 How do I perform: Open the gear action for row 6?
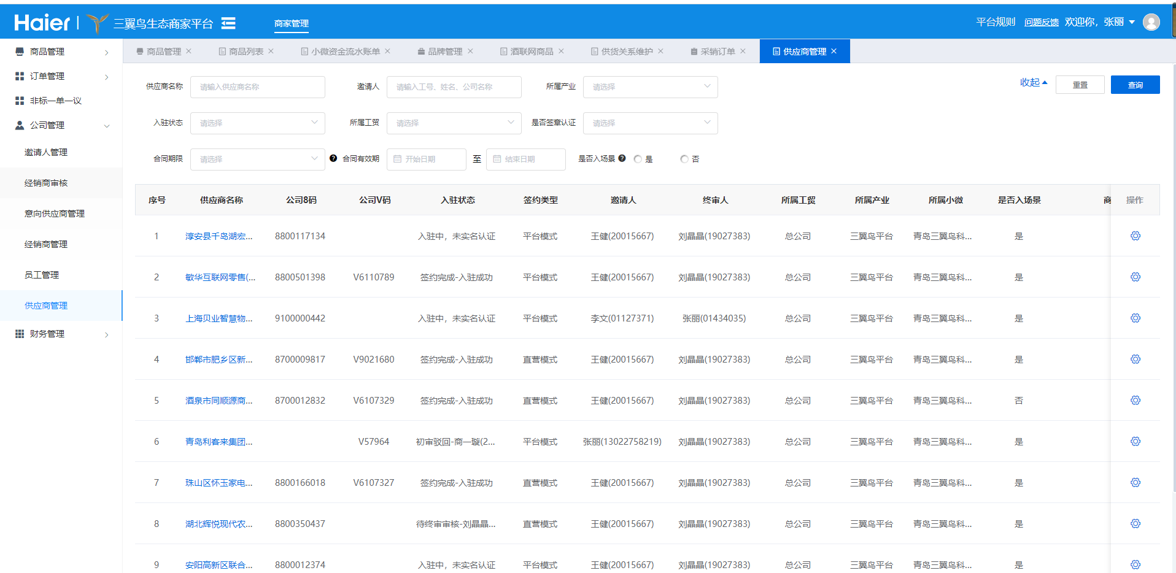point(1135,441)
